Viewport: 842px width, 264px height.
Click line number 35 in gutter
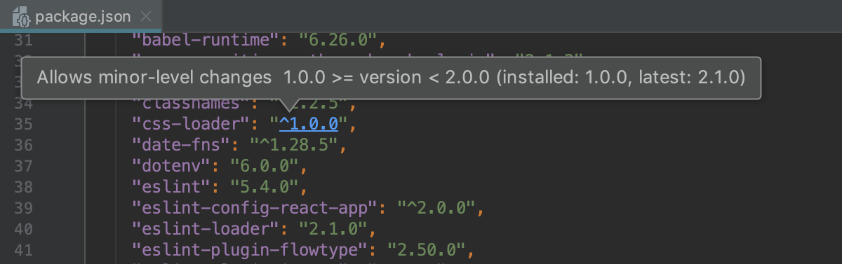[24, 125]
